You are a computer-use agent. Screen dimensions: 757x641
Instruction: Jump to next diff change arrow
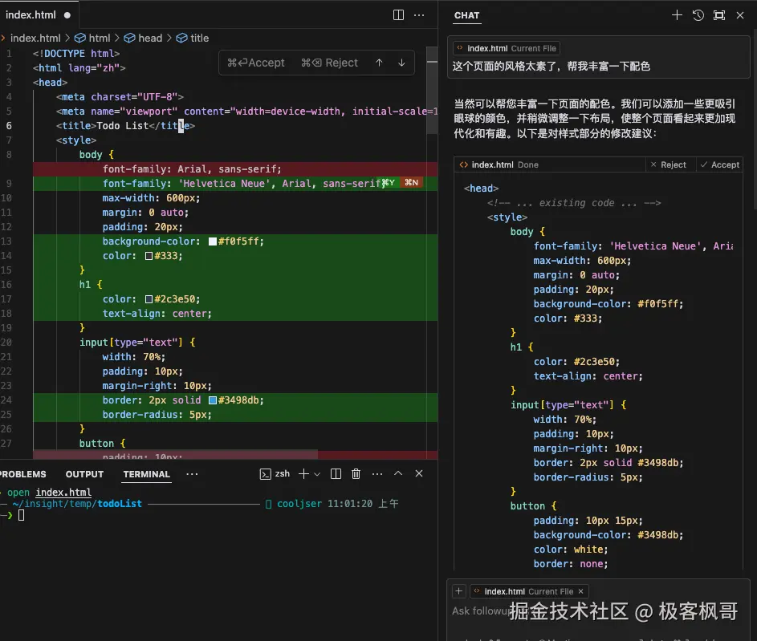pyautogui.click(x=401, y=63)
